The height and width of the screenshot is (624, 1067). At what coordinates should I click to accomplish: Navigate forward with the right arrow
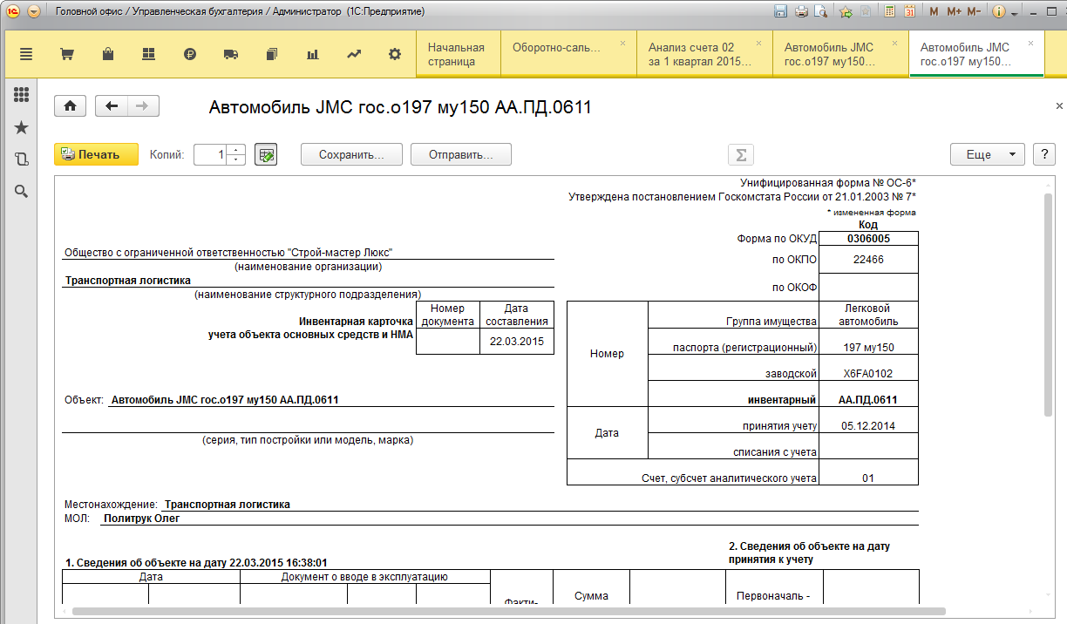click(143, 106)
